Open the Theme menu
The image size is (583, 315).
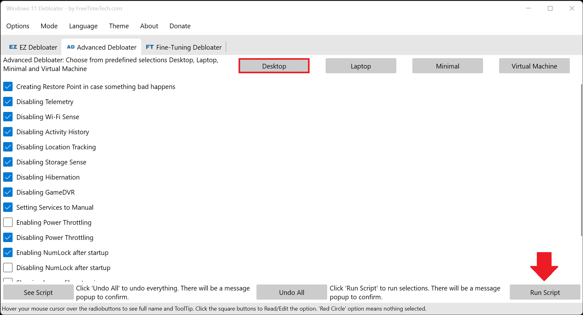(118, 26)
